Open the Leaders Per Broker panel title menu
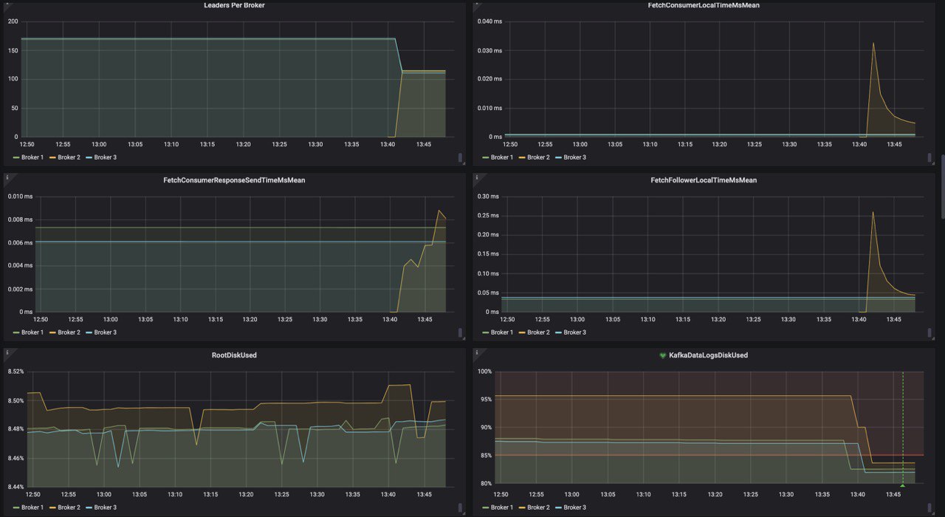Screen dimensions: 945x517 pos(234,5)
